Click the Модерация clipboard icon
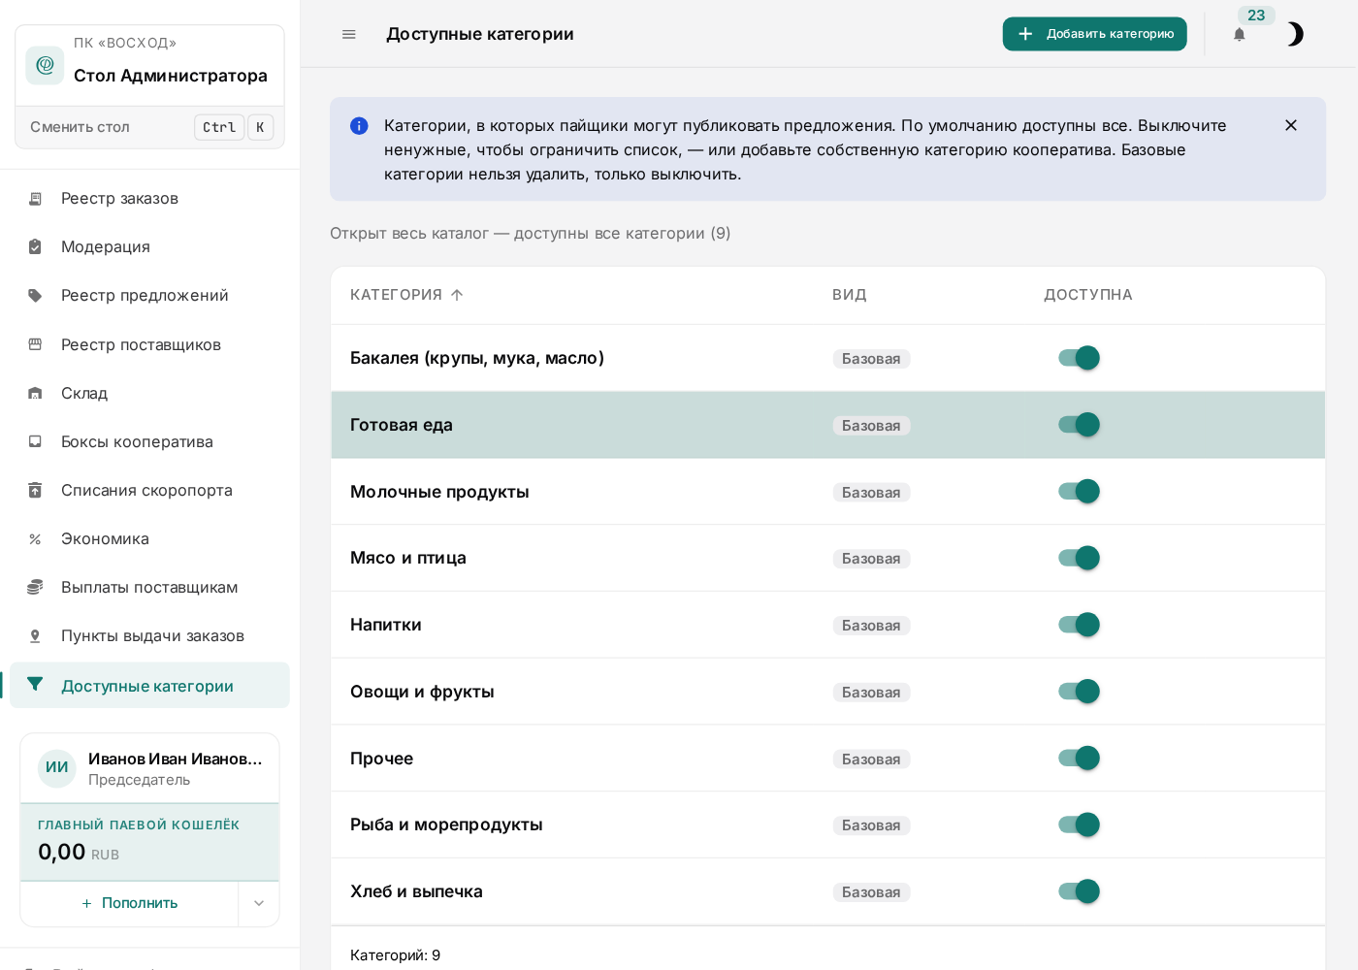Viewport: 1358px width, 970px height. 35,247
